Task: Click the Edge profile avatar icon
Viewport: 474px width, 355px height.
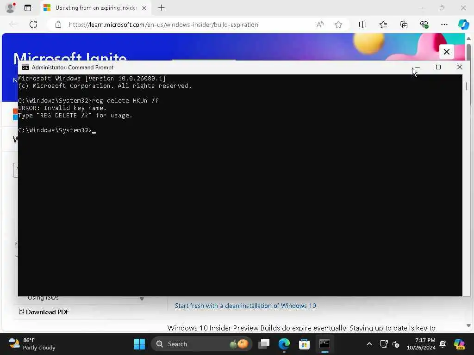Action: pyautogui.click(x=10, y=8)
